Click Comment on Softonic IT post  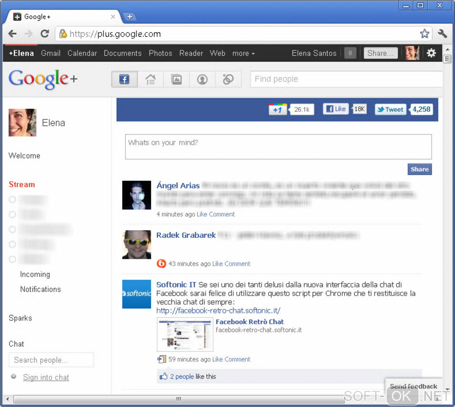(x=237, y=359)
